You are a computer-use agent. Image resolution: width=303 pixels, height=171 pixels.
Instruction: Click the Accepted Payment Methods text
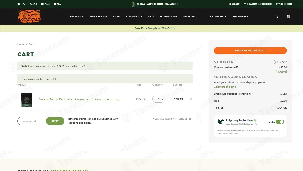coord(170,119)
